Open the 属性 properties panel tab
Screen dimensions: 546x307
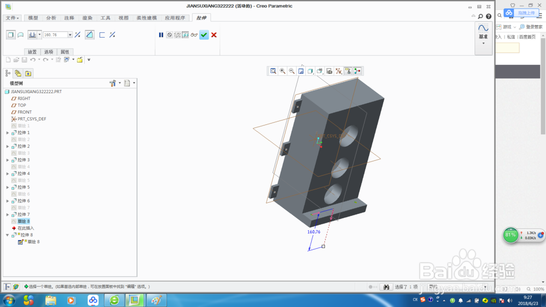65,52
